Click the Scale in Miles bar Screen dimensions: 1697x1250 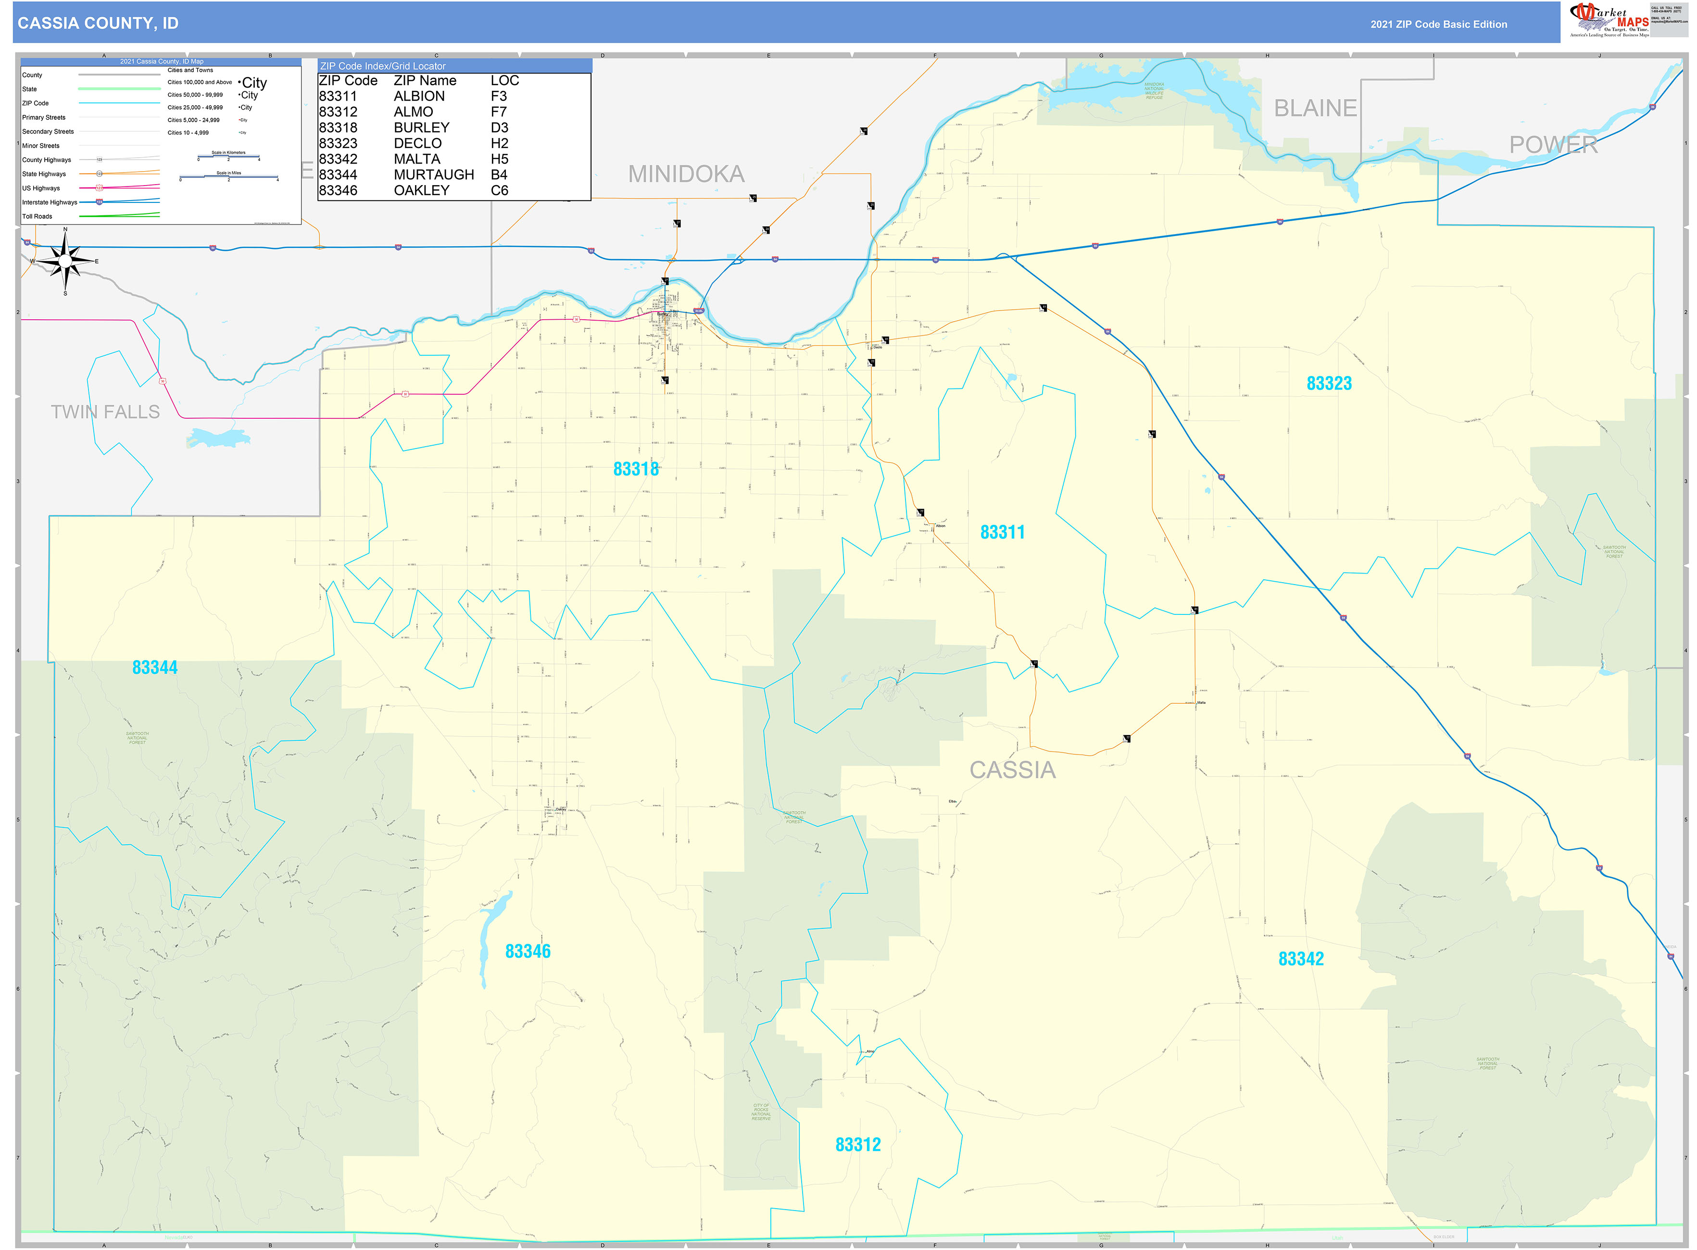228,176
